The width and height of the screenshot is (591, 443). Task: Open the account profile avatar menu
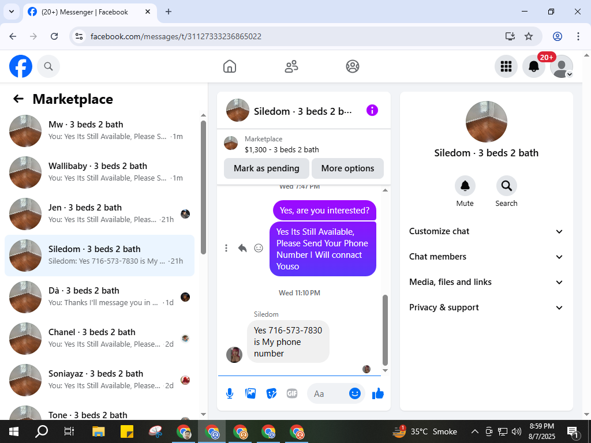tap(561, 66)
